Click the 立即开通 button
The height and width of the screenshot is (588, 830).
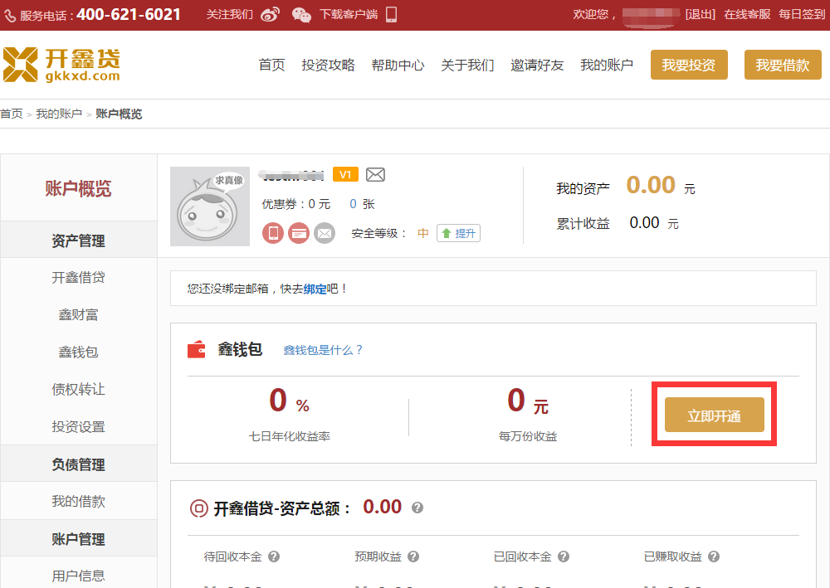(714, 415)
